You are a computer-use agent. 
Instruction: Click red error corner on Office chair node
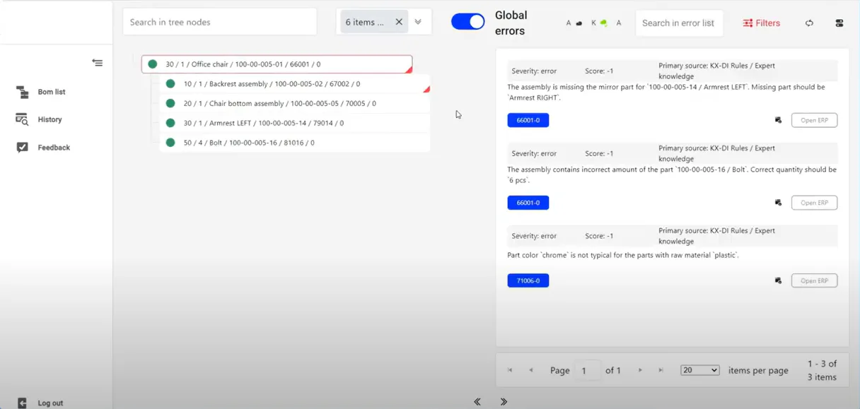coord(409,70)
